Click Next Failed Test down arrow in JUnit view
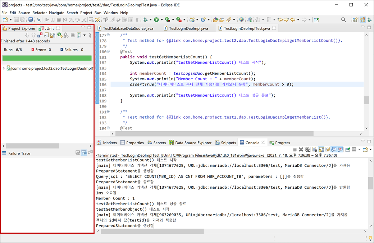 (27, 35)
